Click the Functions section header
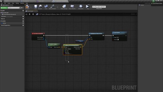163x92 pixels. 3,16
